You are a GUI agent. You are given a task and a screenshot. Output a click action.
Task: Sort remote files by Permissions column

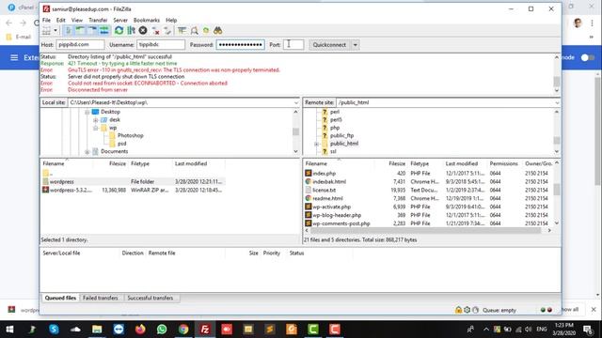coord(504,163)
